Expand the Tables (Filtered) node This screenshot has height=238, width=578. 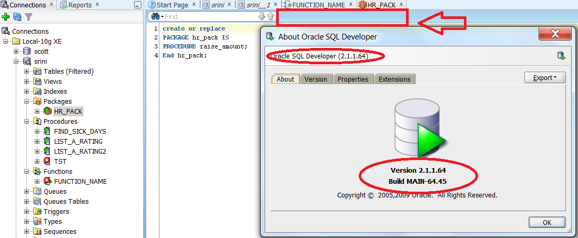26,71
